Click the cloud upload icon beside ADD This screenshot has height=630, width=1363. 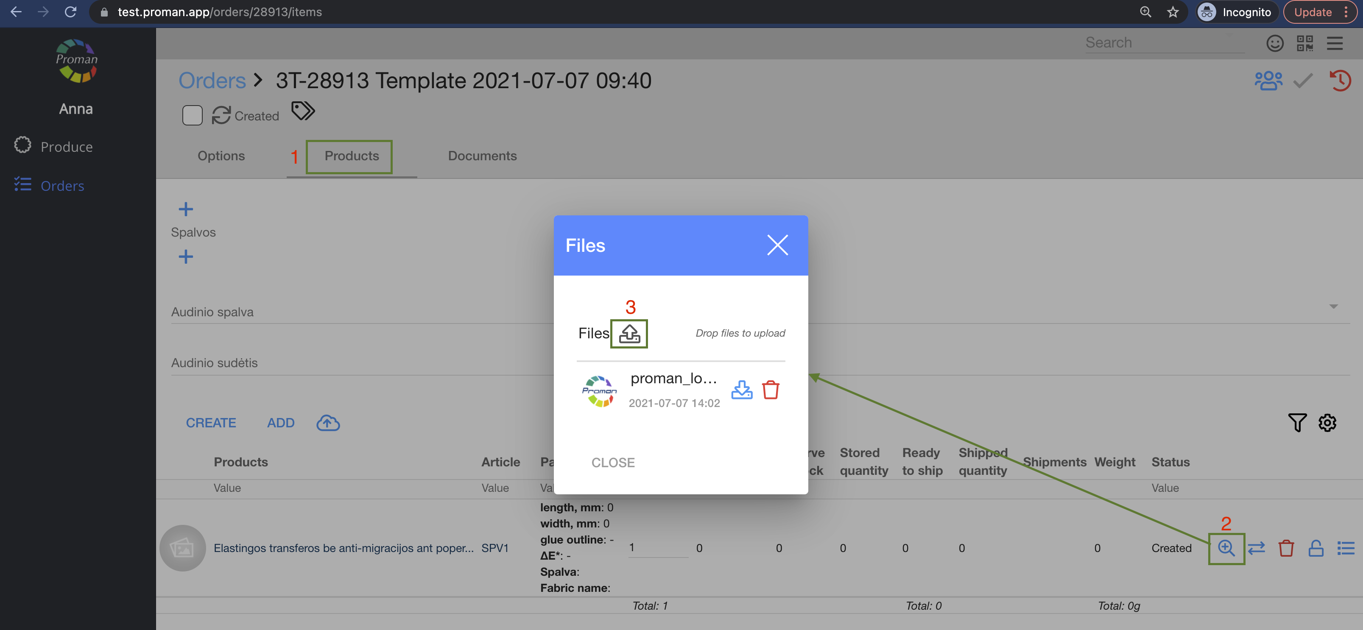pyautogui.click(x=328, y=423)
